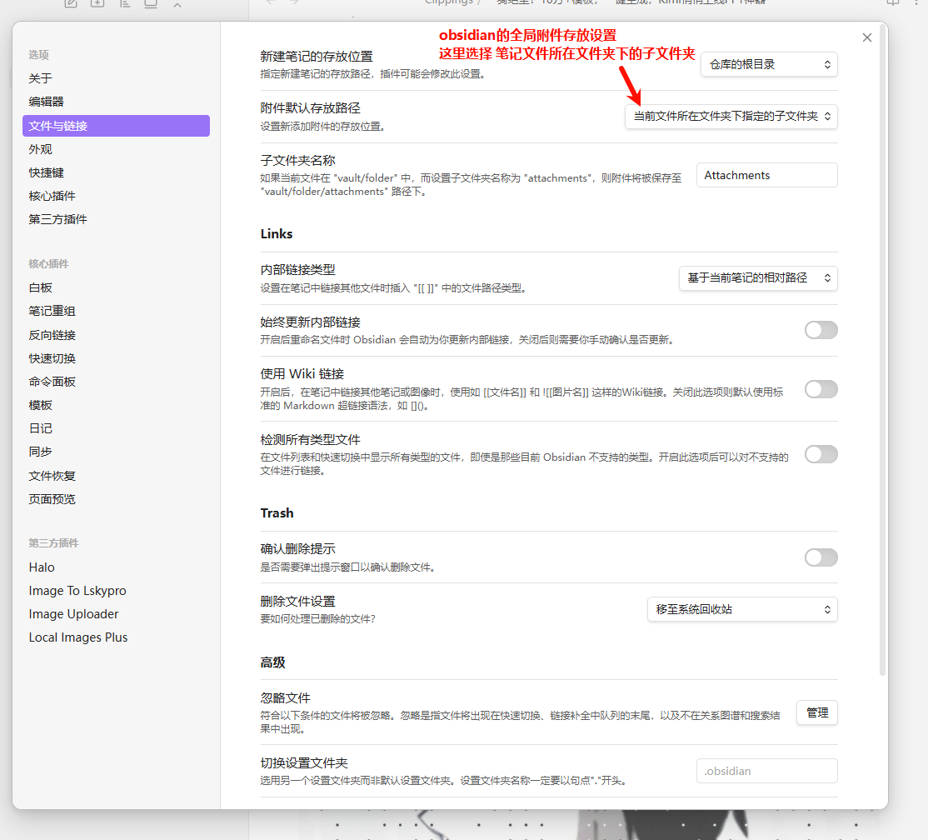This screenshot has height=840, width=928.
Task: Click the .obsidian settings folder input
Action: click(766, 771)
